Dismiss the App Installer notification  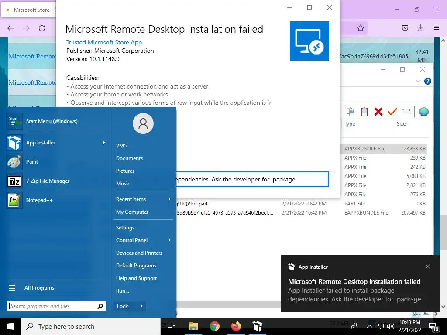[428, 267]
